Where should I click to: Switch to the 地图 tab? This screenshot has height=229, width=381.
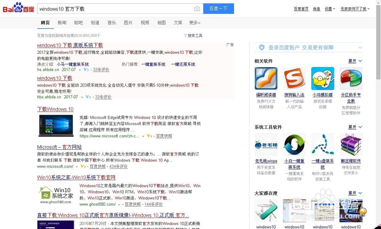click(161, 22)
